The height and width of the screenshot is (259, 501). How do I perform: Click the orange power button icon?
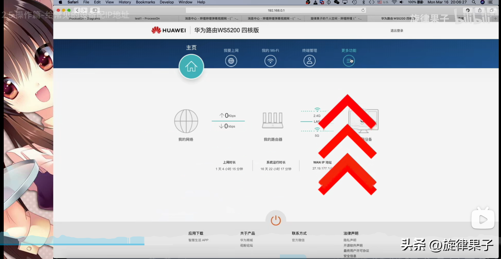click(276, 220)
